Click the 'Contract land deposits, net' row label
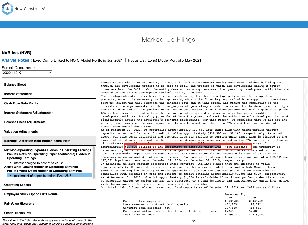The width and height of the screenshot is (308, 225). pos(146,208)
